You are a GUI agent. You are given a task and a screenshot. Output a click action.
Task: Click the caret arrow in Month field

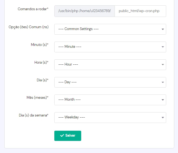click(163, 100)
